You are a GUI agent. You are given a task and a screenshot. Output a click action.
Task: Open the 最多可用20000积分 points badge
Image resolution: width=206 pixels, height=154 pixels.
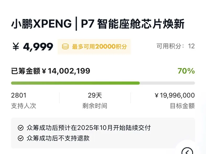click(x=94, y=46)
